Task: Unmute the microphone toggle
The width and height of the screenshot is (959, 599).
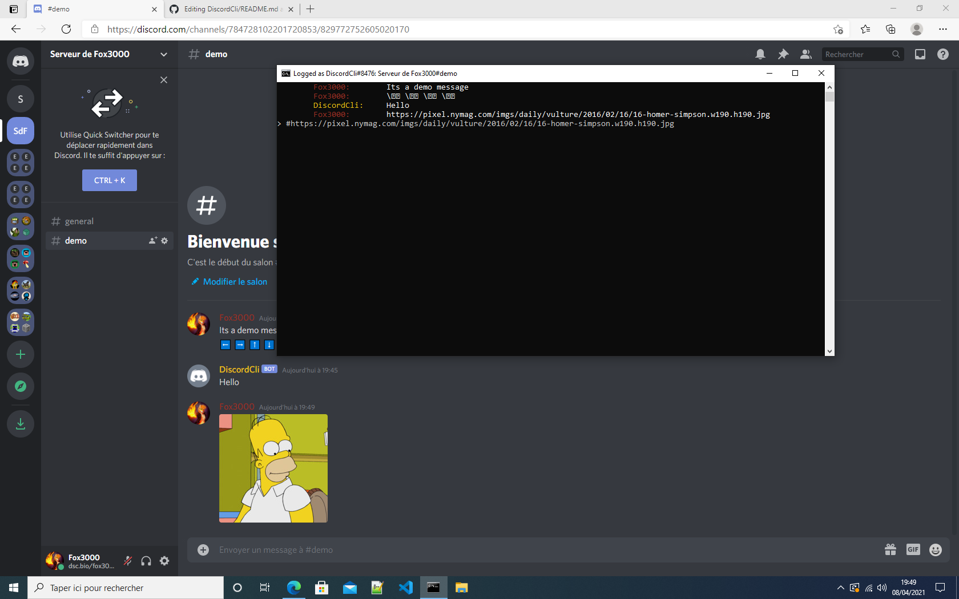Action: click(x=128, y=561)
